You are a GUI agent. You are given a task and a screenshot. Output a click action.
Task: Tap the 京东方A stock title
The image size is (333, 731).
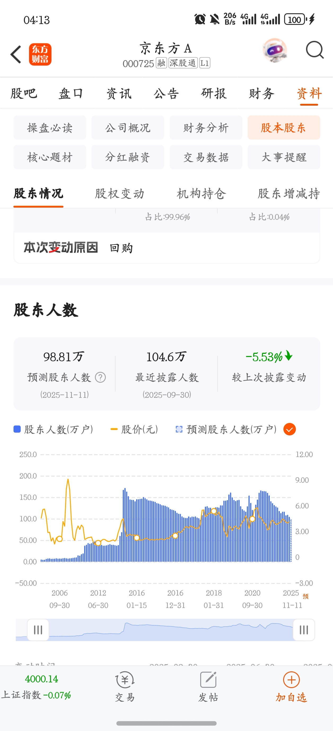(x=166, y=48)
